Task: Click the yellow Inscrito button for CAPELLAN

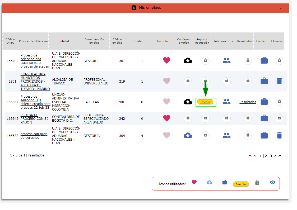Action: 205,102
